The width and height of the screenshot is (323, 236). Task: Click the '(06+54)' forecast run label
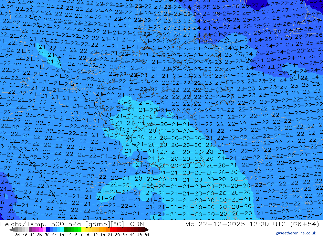click(x=305, y=224)
